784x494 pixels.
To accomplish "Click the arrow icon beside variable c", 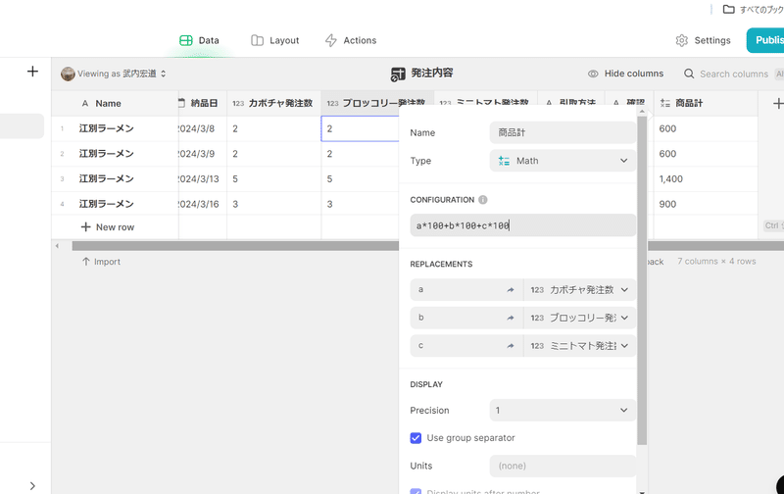I will pos(510,346).
